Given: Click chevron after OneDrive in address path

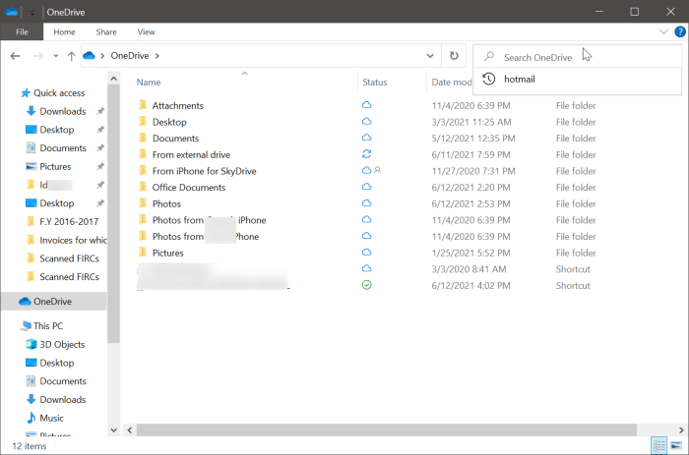Looking at the screenshot, I should (157, 56).
